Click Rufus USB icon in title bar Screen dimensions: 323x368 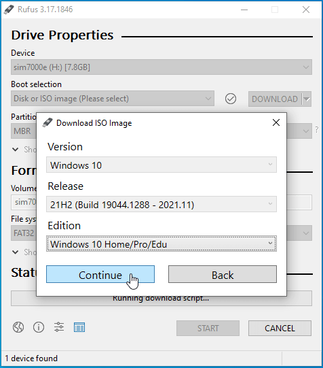pos(9,10)
